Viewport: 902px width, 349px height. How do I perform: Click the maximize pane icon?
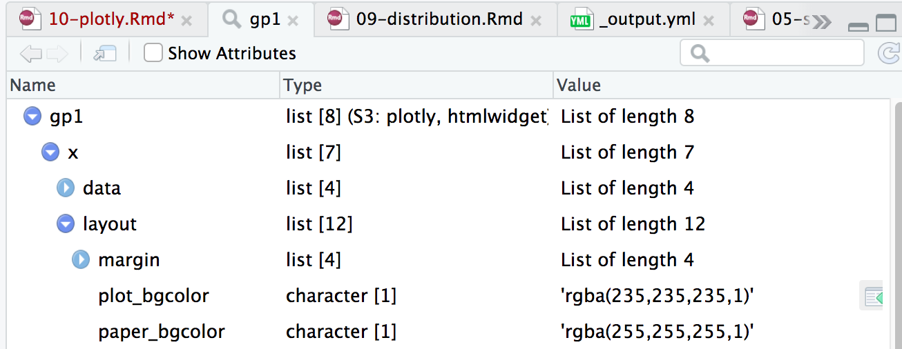(x=885, y=23)
